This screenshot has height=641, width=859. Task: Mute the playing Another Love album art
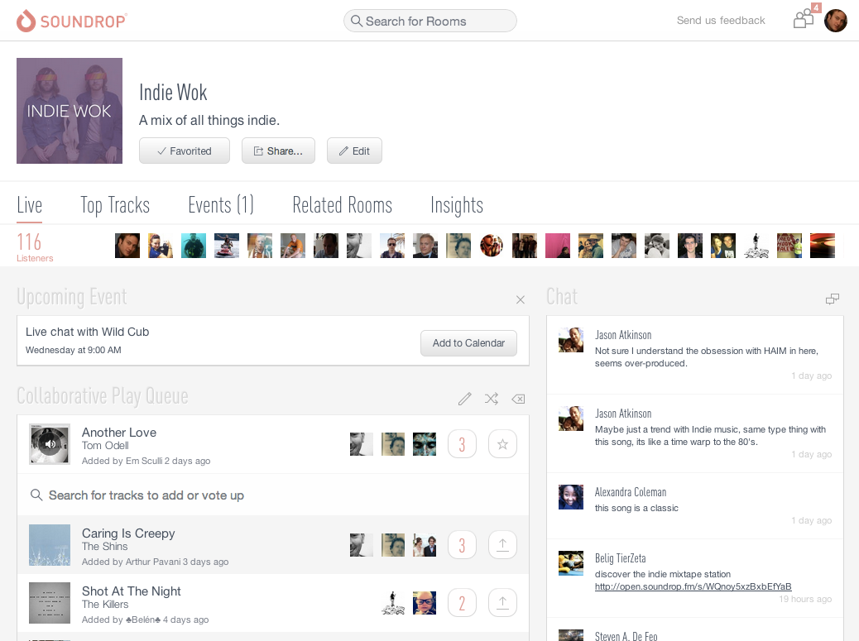(x=50, y=444)
